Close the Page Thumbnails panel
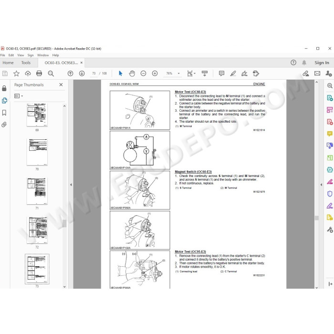Viewport: 334px width, 334px height. [x=61, y=84]
